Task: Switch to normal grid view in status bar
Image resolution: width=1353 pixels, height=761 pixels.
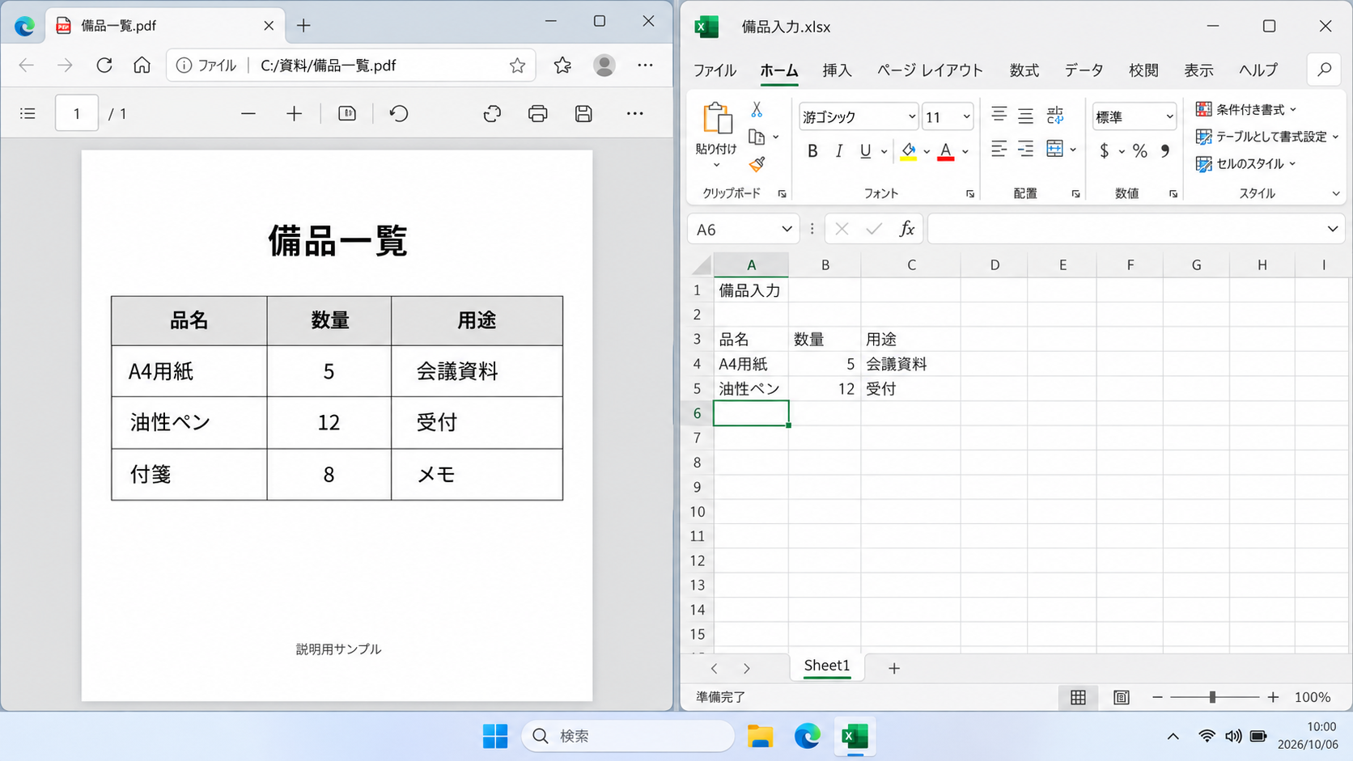Action: click(x=1078, y=697)
